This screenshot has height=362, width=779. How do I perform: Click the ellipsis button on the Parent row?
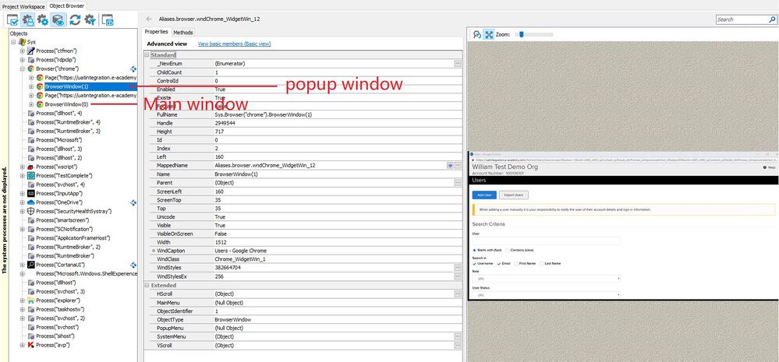pyautogui.click(x=458, y=183)
